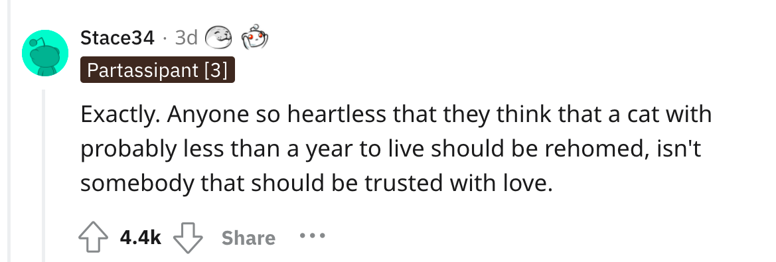Collapse the thread using the vertical line
The width and height of the screenshot is (776, 262).
coord(44,176)
